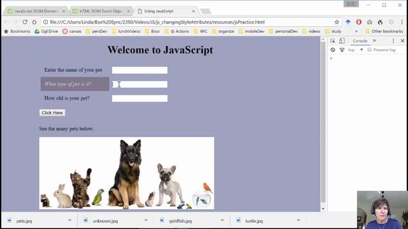
Task: Expand hidden bookmarks overflow chevron
Action: pos(356,31)
